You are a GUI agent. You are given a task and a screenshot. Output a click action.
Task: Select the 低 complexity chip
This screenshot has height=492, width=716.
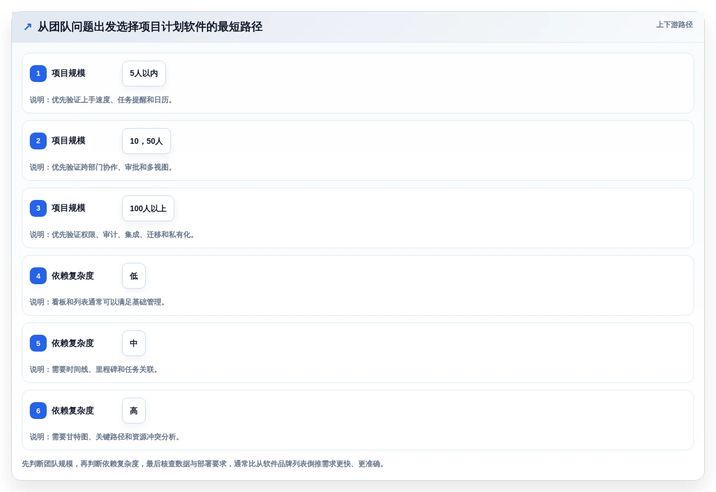click(x=134, y=276)
